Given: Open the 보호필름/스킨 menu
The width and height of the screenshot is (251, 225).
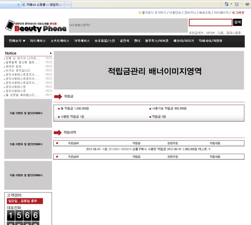Looking at the screenshot, I should pyautogui.click(x=105, y=41).
